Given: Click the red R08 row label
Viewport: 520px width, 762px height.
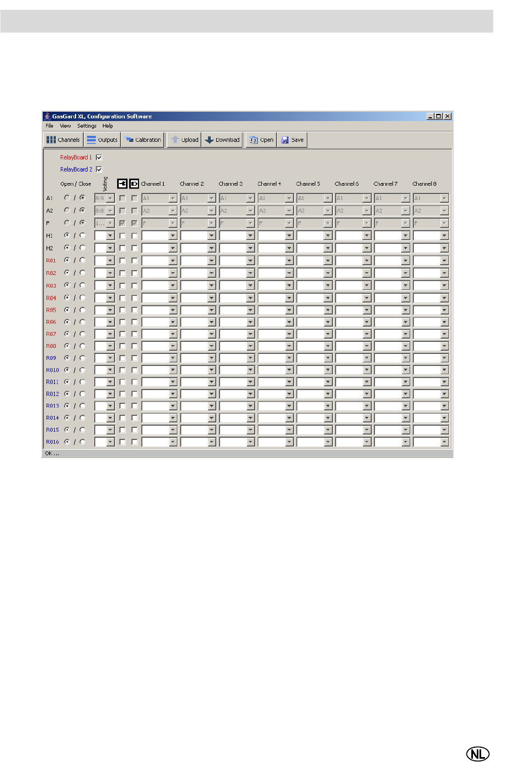Looking at the screenshot, I should [51, 346].
